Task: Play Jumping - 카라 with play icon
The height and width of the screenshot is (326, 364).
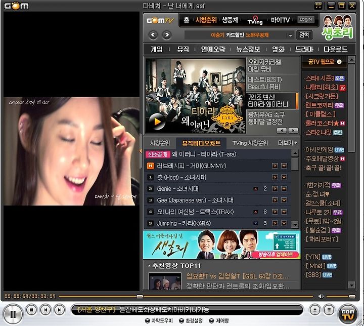Action: (275, 223)
